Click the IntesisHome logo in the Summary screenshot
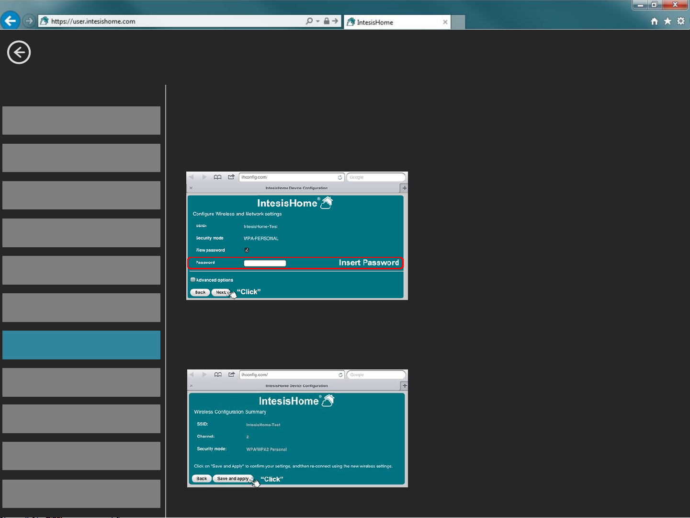This screenshot has height=518, width=690. [297, 401]
